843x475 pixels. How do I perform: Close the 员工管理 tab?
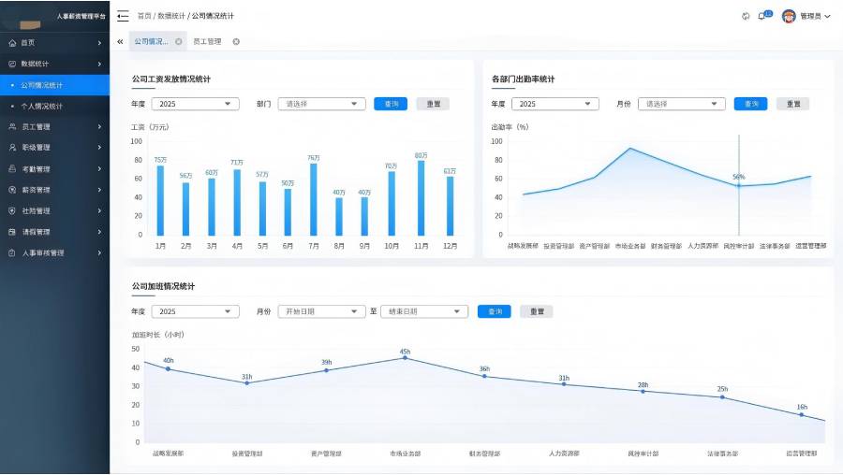[236, 41]
